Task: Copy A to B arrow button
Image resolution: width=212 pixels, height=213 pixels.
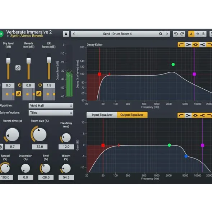Action: tap(197, 34)
